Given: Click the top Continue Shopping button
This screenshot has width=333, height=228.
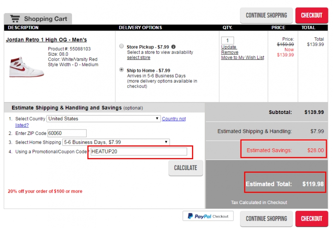Looking at the screenshot, I should click(266, 15).
